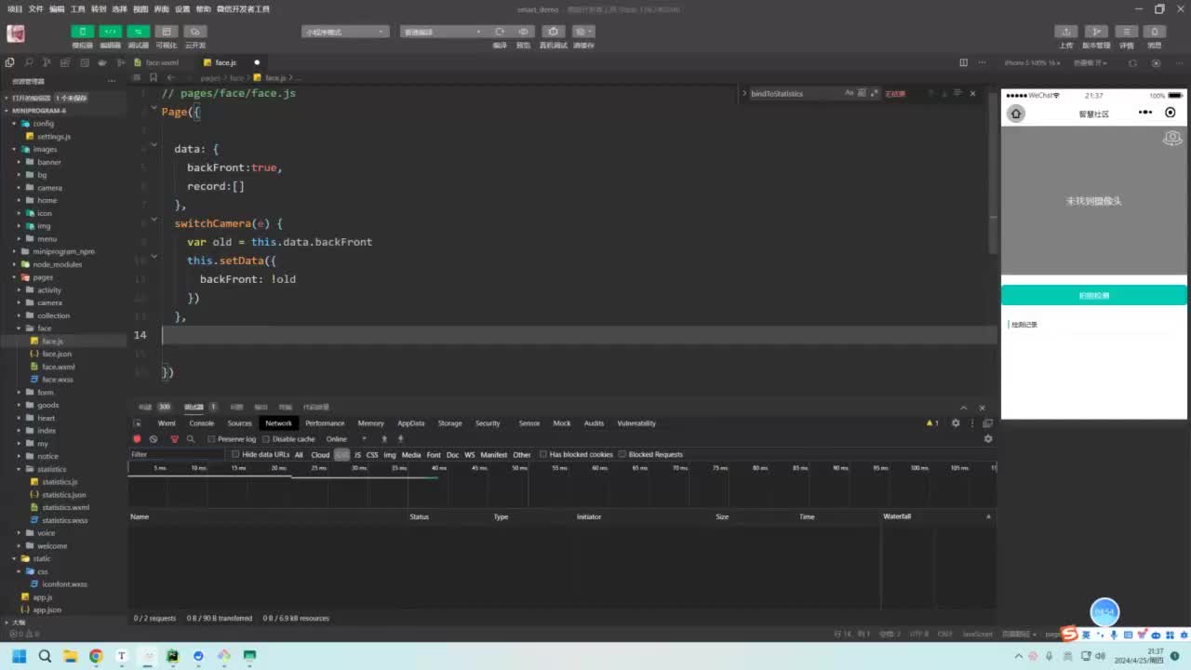The width and height of the screenshot is (1191, 670).
Task: Click the user avatar thumbnail
Action: click(x=16, y=33)
